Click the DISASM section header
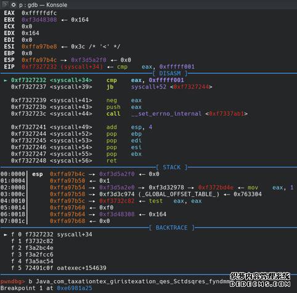The image size is (297, 293). pos(170,73)
